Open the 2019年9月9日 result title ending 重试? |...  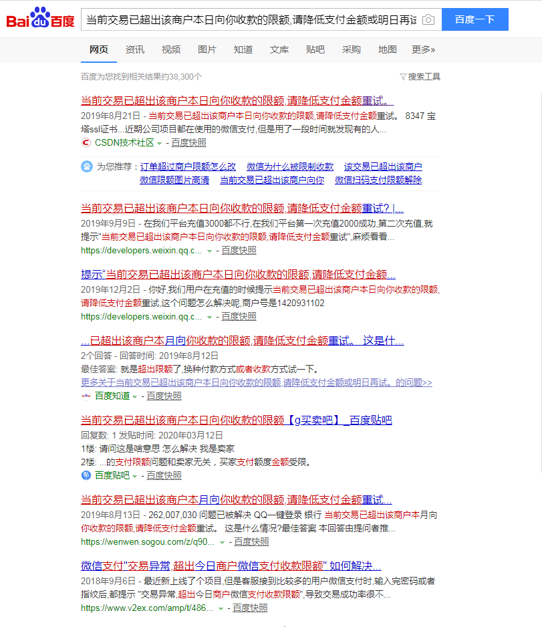(242, 209)
